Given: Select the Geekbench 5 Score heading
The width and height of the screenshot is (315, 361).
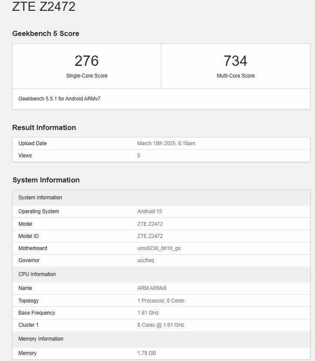Looking at the screenshot, I should point(46,33).
